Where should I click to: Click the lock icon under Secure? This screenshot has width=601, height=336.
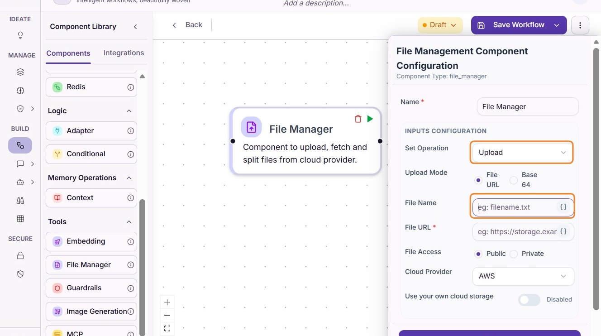20,255
